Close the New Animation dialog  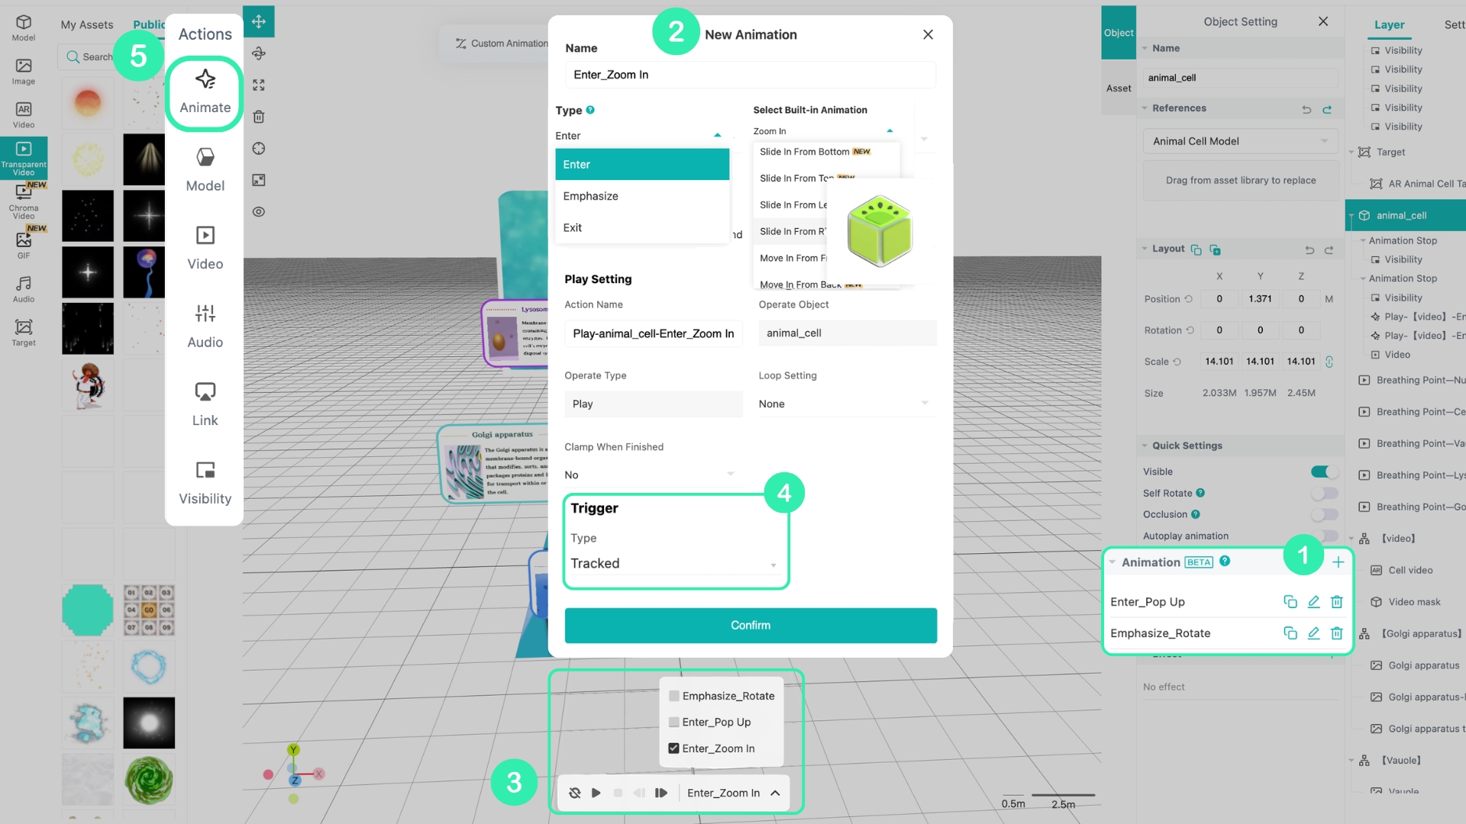(x=928, y=34)
